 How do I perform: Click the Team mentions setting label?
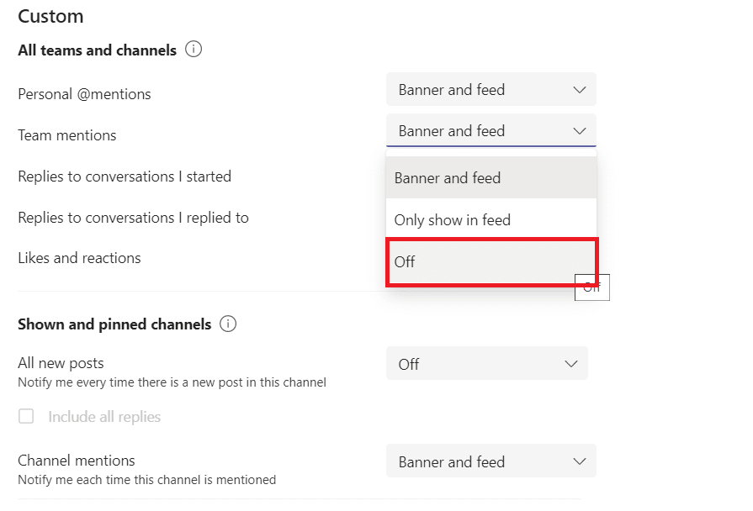point(67,135)
